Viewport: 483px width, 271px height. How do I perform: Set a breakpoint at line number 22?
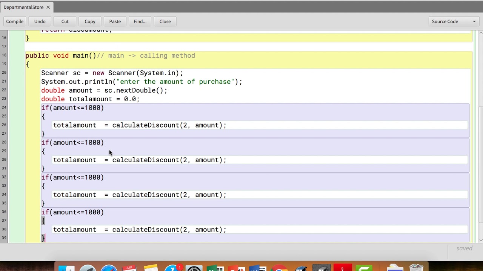[4, 90]
